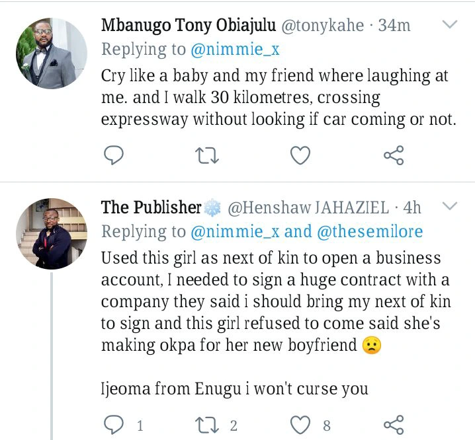Like The Publisher's tweet with 8 likes
Image resolution: width=475 pixels, height=440 pixels.
tap(300, 425)
